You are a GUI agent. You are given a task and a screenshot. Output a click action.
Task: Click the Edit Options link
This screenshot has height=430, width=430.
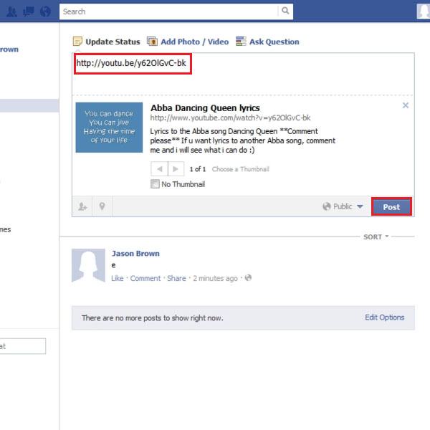(384, 317)
